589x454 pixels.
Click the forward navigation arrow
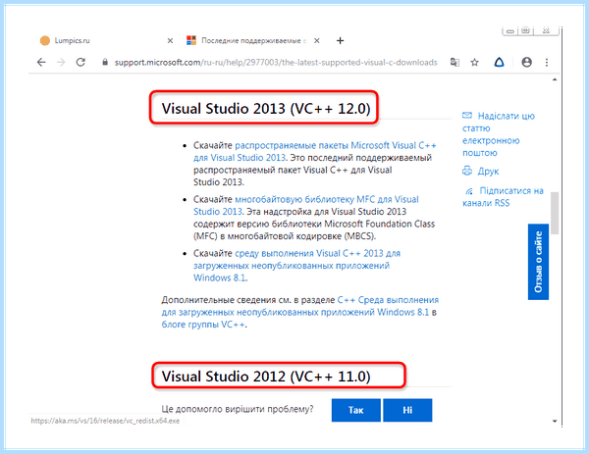(61, 63)
